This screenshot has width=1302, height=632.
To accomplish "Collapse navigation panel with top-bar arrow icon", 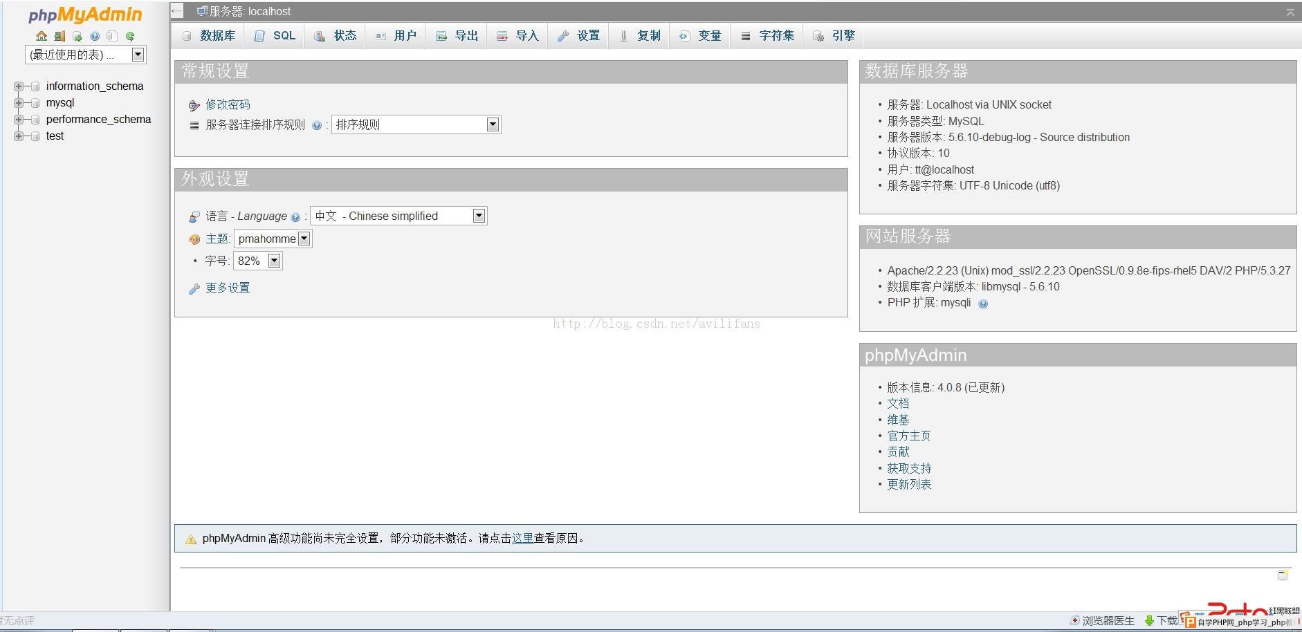I will (x=177, y=11).
